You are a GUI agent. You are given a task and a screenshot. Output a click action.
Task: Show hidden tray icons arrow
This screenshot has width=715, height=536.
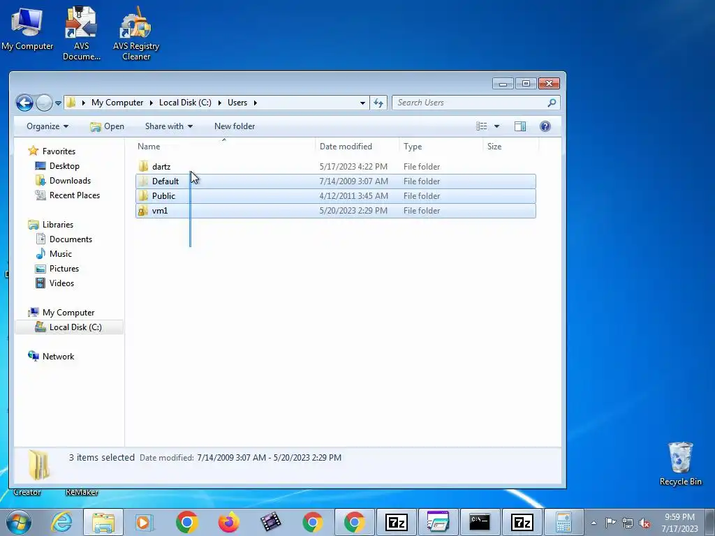pyautogui.click(x=594, y=523)
